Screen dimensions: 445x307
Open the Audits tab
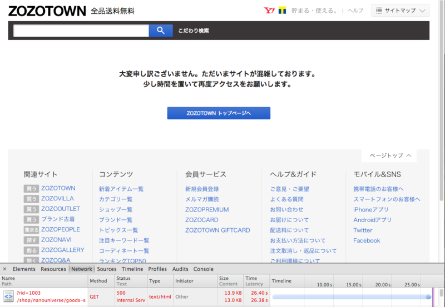(x=180, y=269)
